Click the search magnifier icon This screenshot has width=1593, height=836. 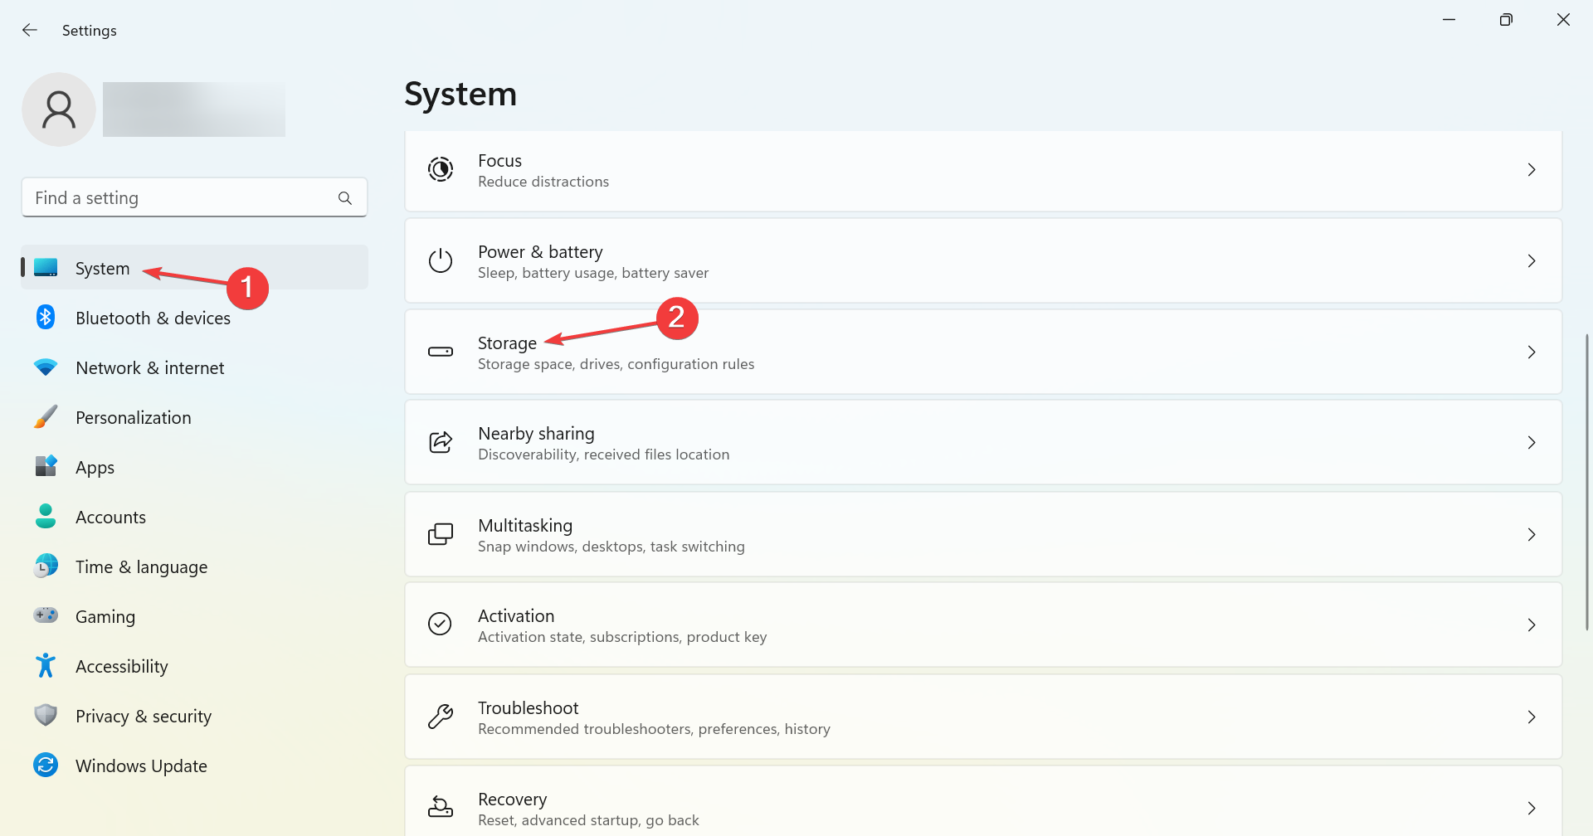345,198
